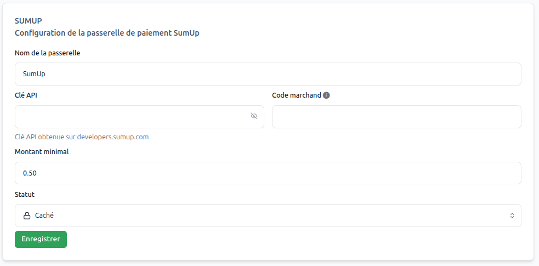Click the SUMUP section heading
The width and height of the screenshot is (539, 266).
click(x=29, y=21)
